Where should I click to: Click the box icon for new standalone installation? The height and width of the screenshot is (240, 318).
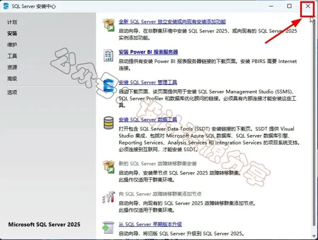pos(109,25)
